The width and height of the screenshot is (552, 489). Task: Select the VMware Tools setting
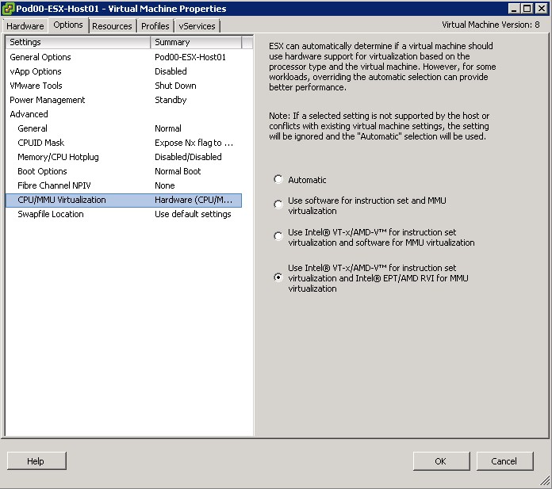click(36, 86)
